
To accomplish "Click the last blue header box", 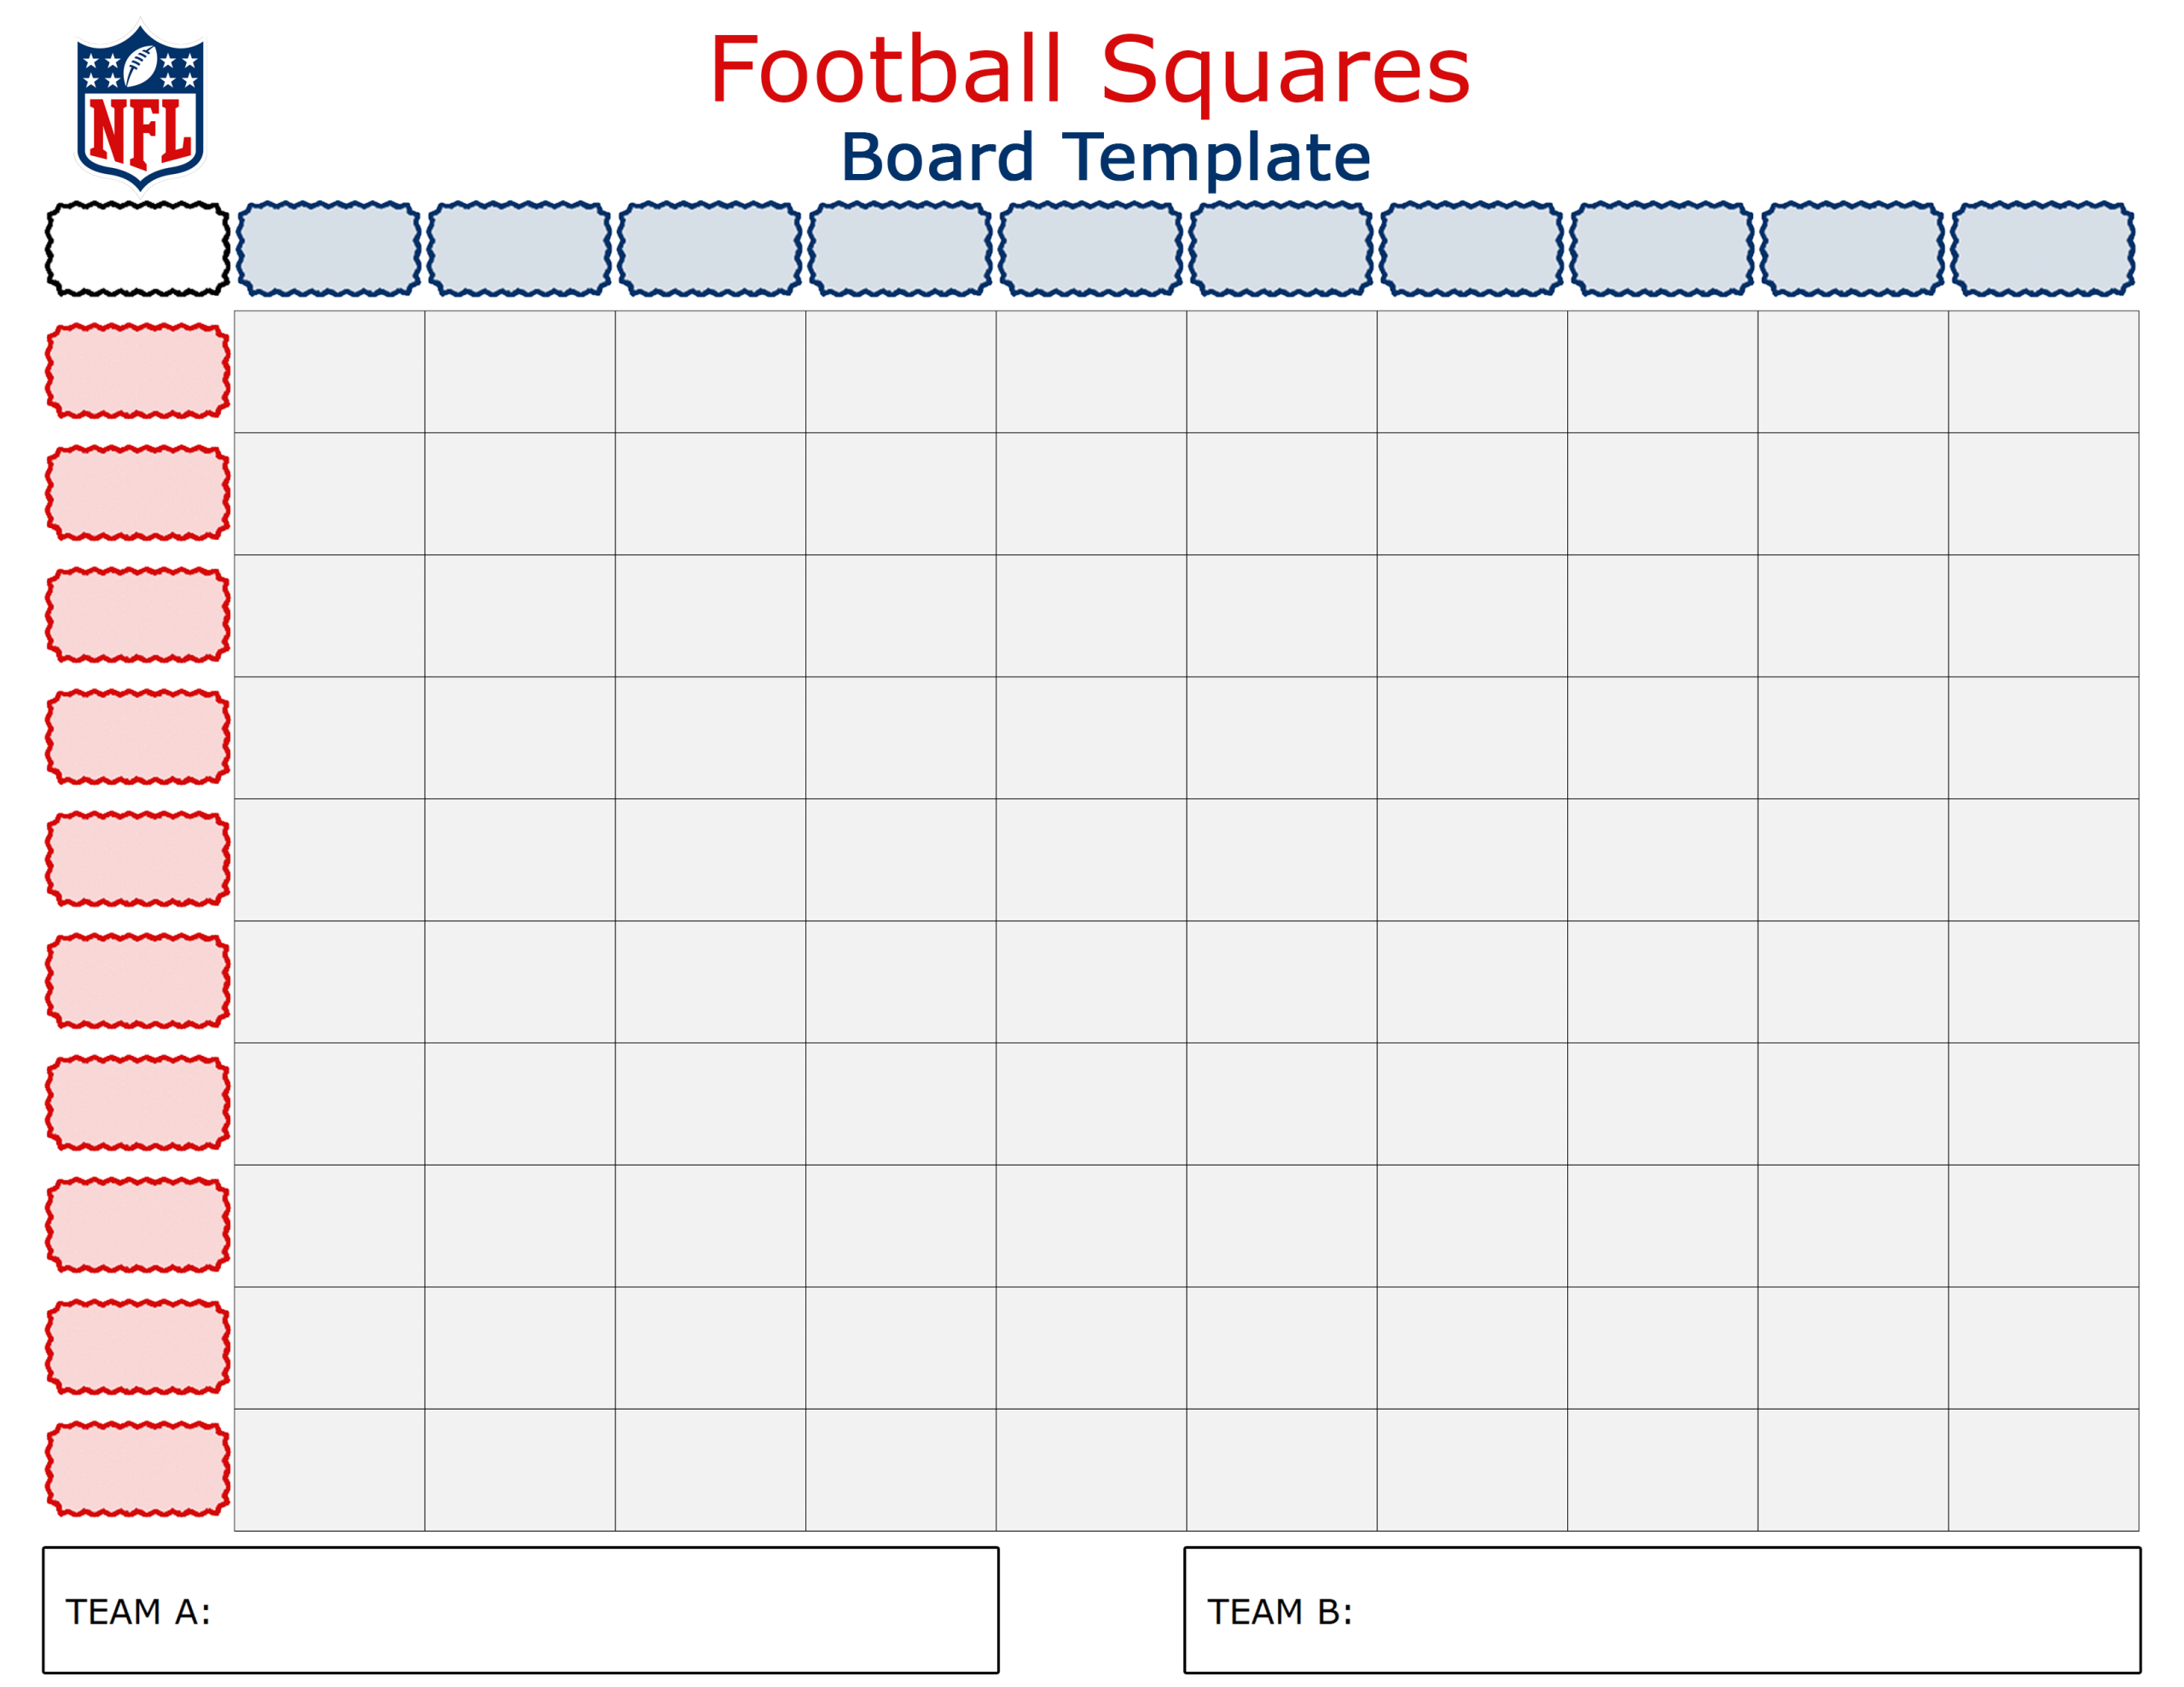I will point(2043,249).
